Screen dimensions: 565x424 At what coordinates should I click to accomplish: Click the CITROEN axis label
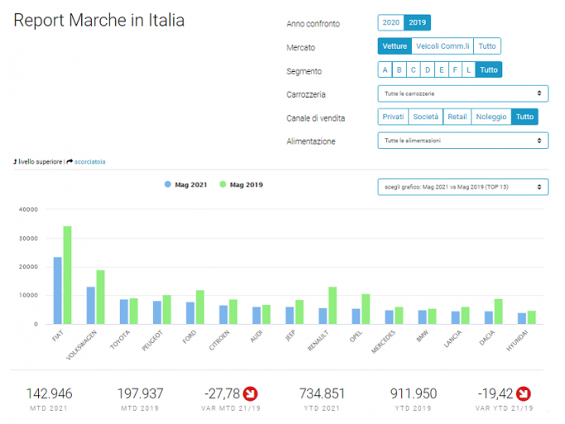219,340
